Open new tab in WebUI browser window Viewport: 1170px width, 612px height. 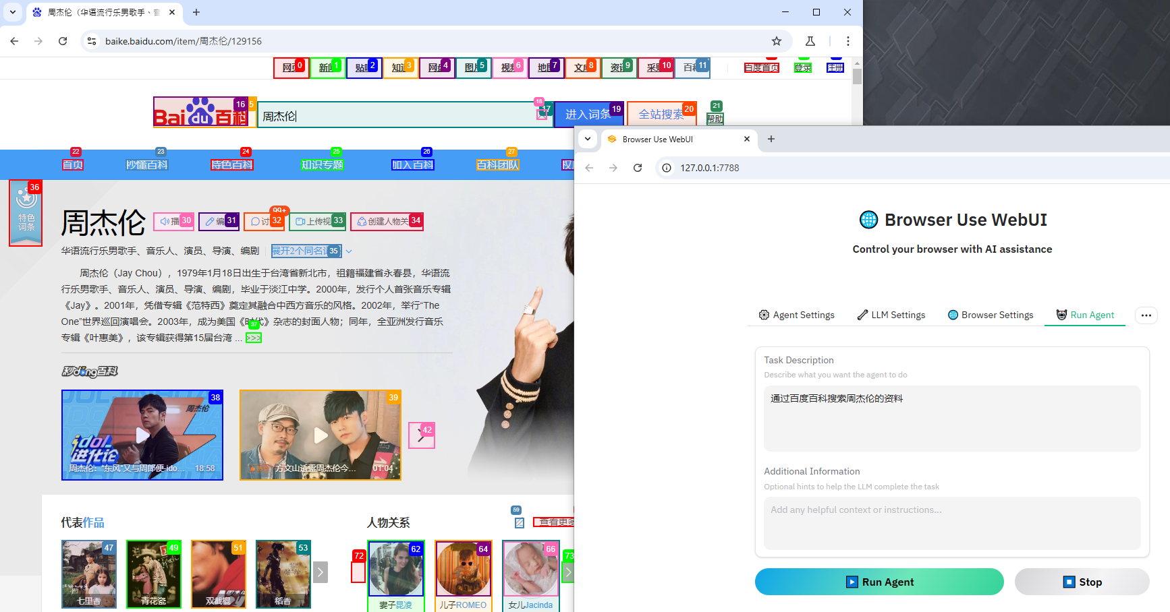[x=771, y=139]
